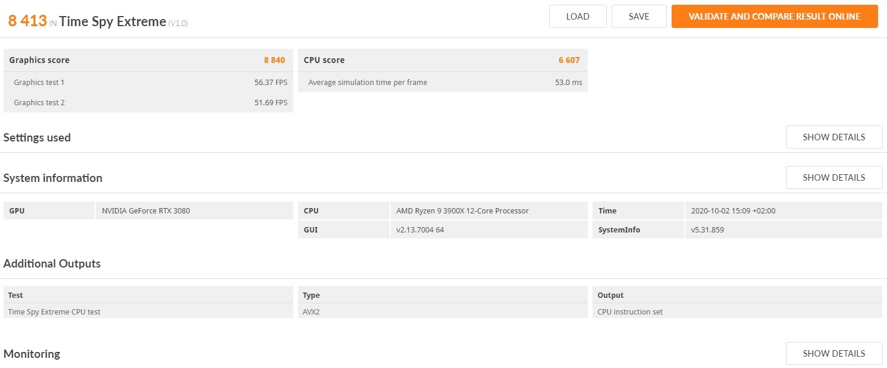The image size is (887, 368).
Task: Validate and compare result online
Action: [775, 17]
